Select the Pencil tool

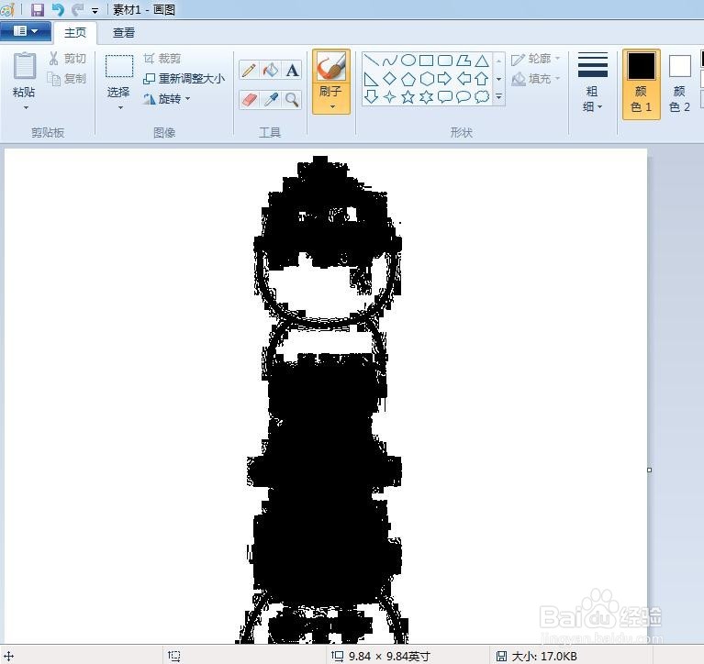[x=249, y=71]
